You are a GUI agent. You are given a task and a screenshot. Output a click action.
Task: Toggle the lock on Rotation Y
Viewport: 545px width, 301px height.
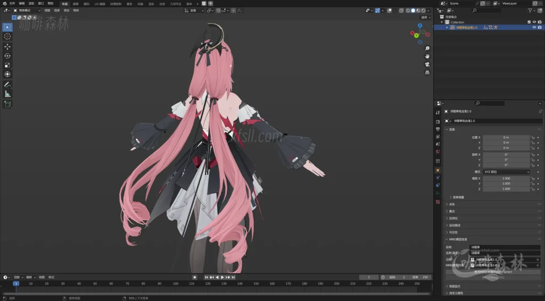point(532,160)
